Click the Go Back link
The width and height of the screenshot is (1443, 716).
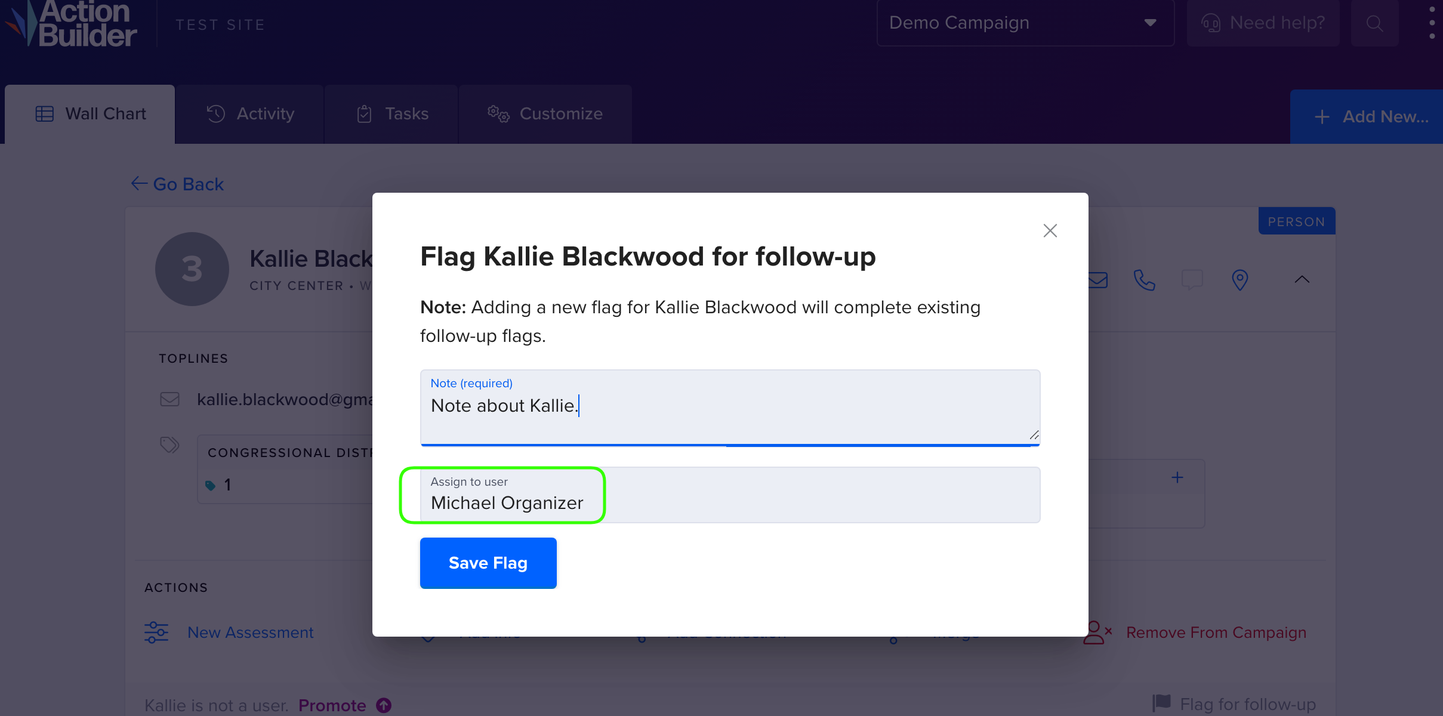[x=178, y=184]
